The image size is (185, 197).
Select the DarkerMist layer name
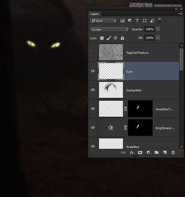134,90
